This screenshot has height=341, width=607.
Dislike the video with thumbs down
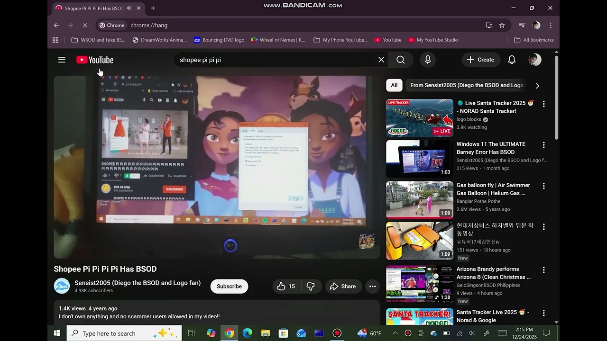tap(311, 286)
